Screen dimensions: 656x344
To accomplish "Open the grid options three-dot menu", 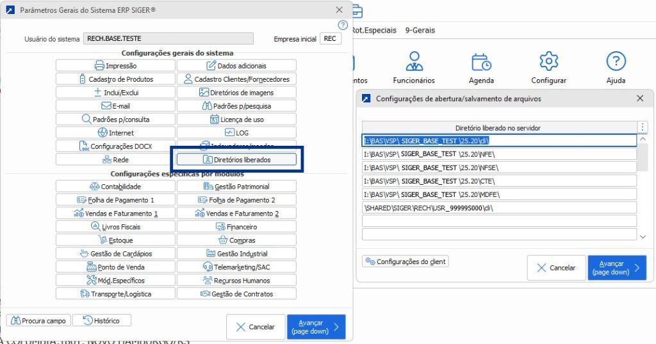I will click(643, 127).
